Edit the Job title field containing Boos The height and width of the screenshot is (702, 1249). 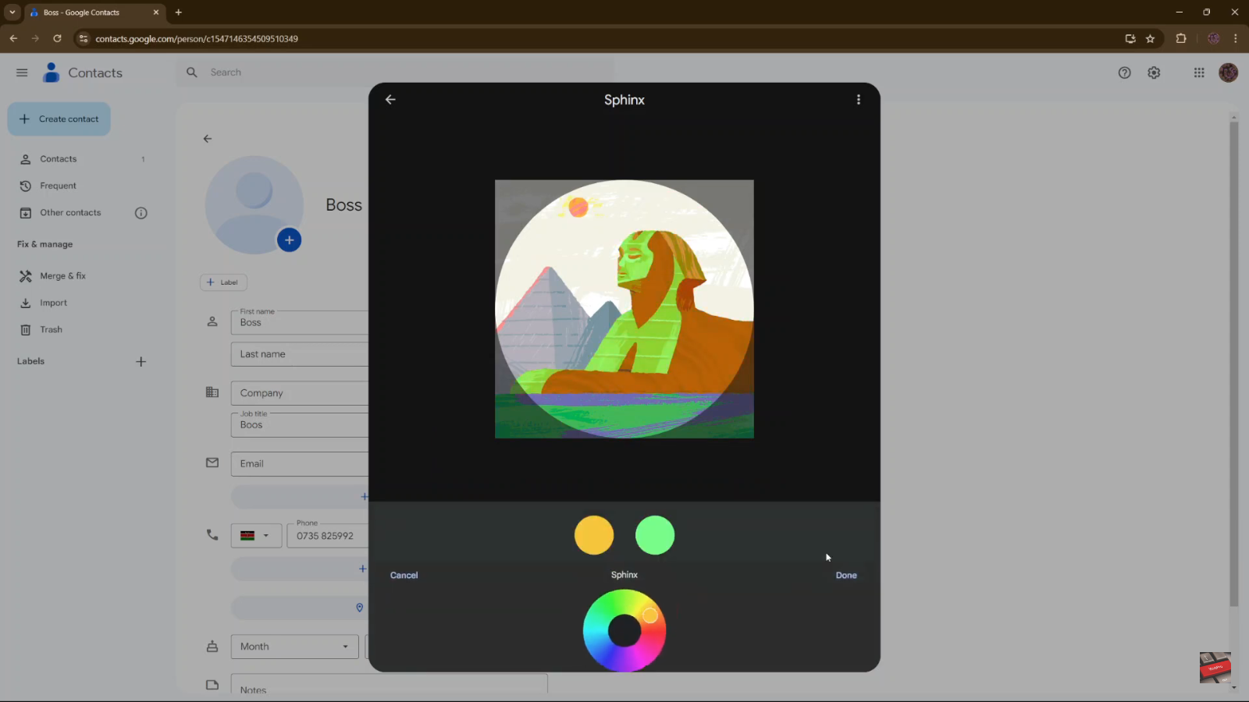pyautogui.click(x=300, y=425)
